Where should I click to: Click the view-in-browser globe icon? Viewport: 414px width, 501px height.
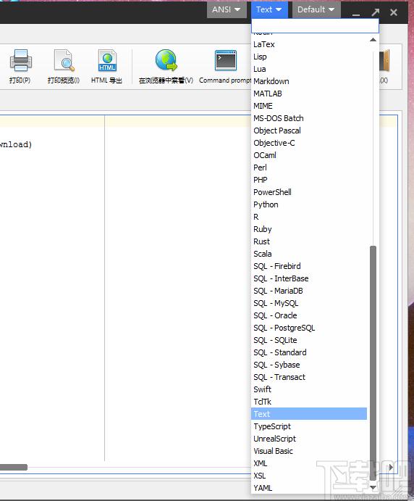(166, 60)
